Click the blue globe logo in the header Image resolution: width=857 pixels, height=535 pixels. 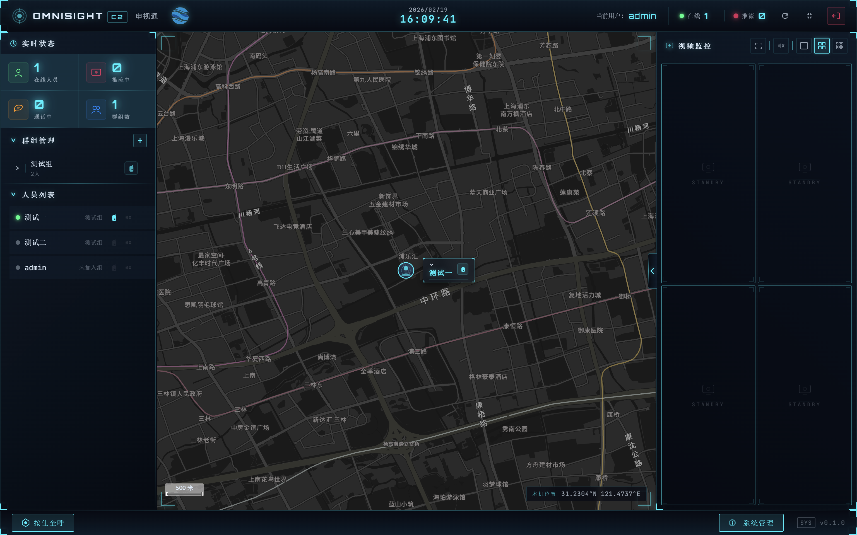(180, 16)
